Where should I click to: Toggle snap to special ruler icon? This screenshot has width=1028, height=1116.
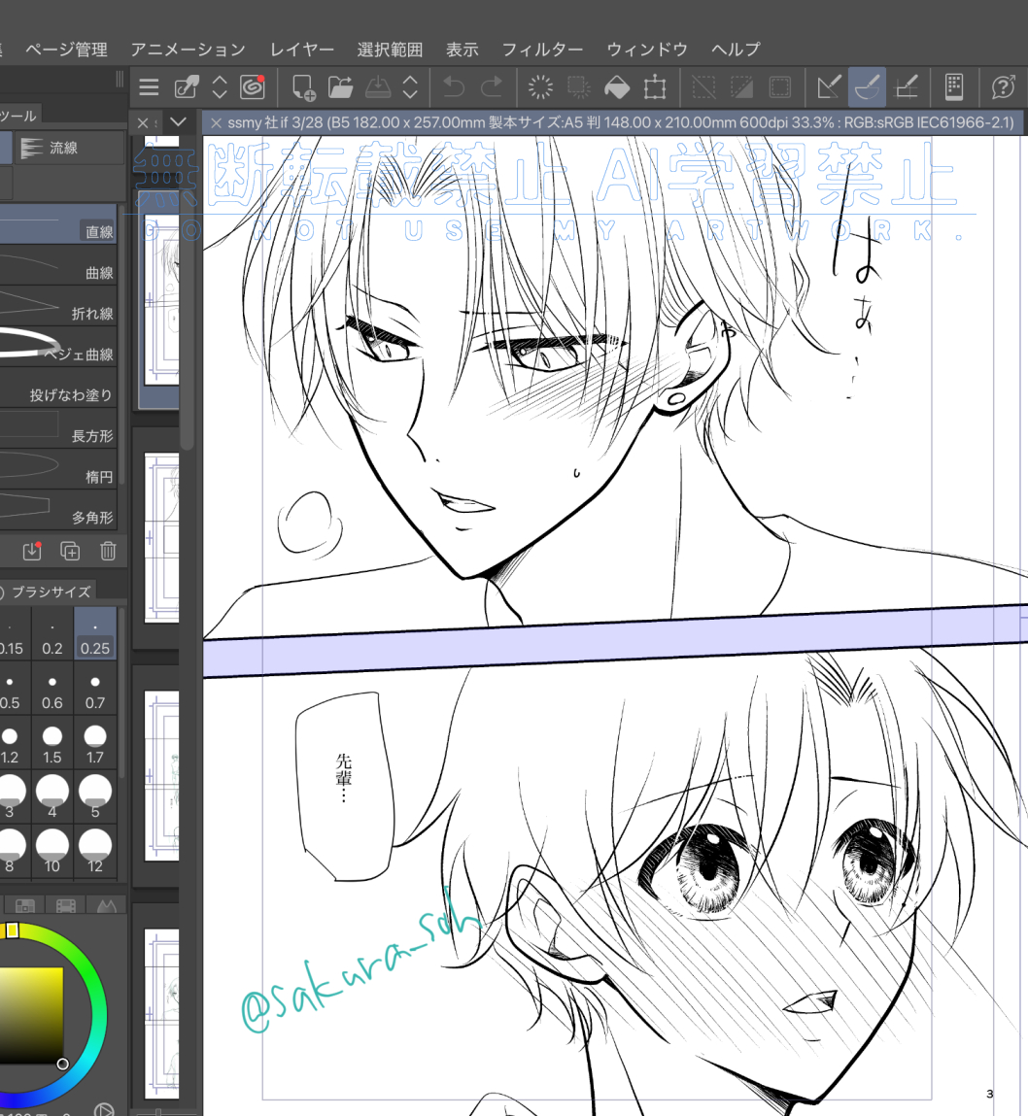click(x=867, y=87)
